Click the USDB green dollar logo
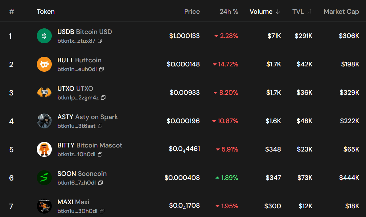Image resolution: width=366 pixels, height=217 pixels. click(x=44, y=36)
